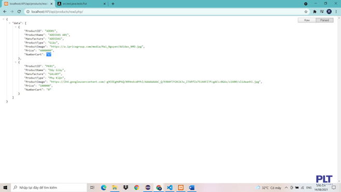This screenshot has height=192, width=341.
Task: Open the Adidas_NMD.jpg image link
Action: pyautogui.click(x=96, y=47)
